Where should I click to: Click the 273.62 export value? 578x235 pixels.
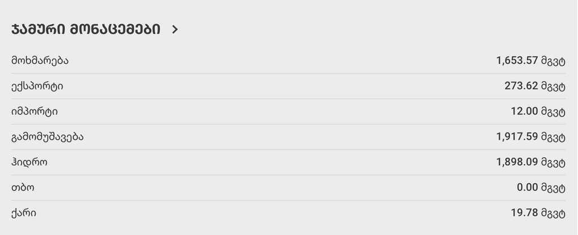(521, 86)
